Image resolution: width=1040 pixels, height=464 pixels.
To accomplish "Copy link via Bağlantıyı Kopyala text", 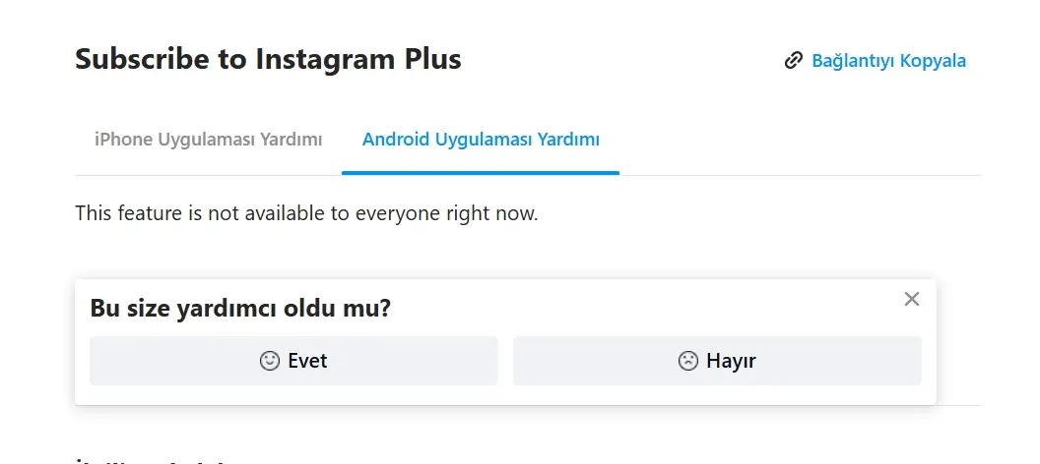I will 888,61.
